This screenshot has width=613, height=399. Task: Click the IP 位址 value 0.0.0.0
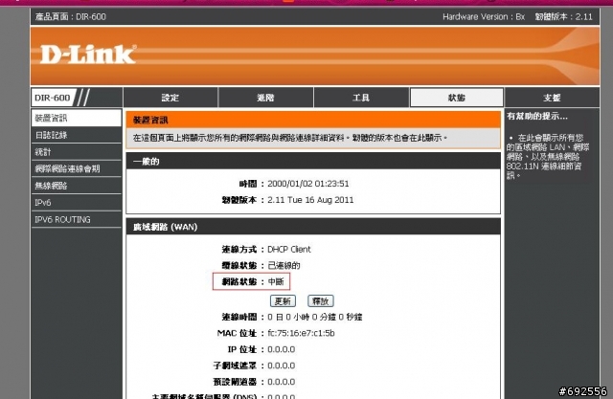[281, 349]
